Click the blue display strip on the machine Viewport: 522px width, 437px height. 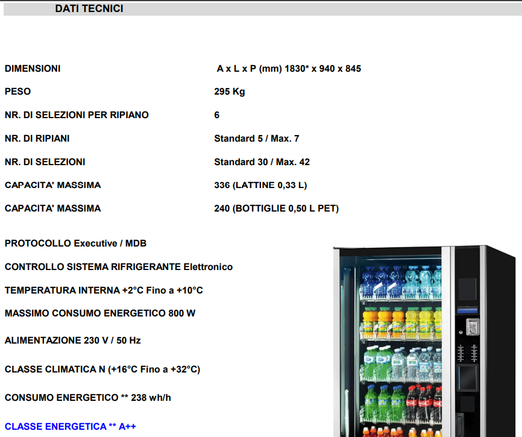(x=467, y=309)
